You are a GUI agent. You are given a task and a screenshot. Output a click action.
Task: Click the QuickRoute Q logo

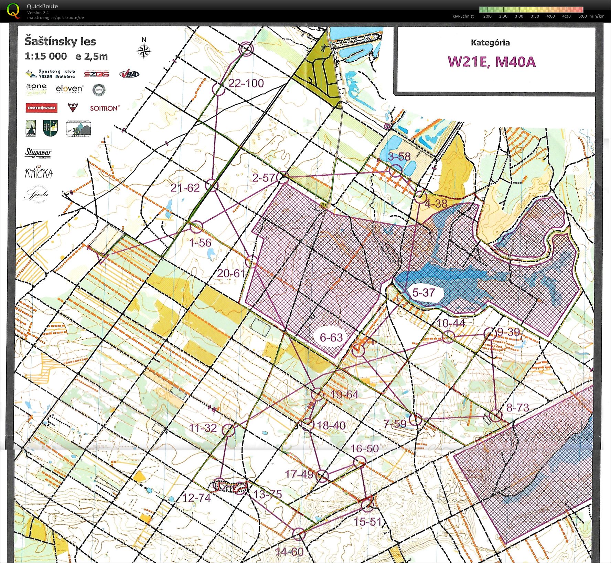tap(13, 10)
